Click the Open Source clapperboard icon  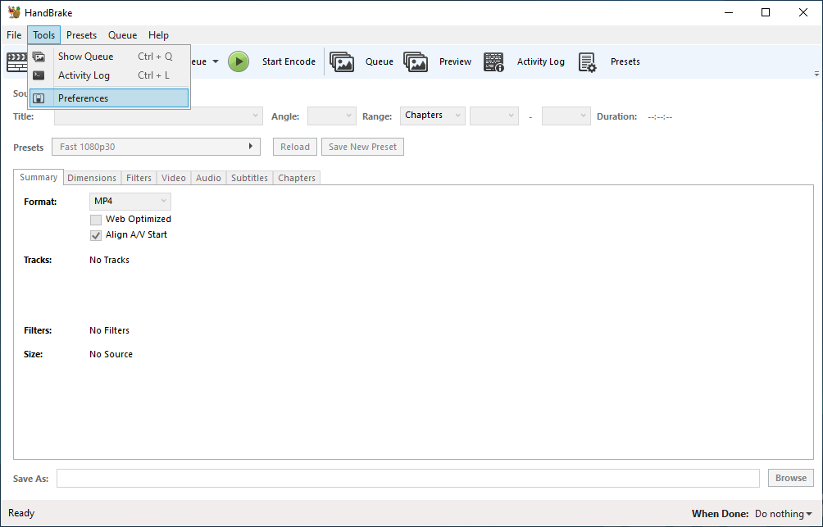point(16,62)
